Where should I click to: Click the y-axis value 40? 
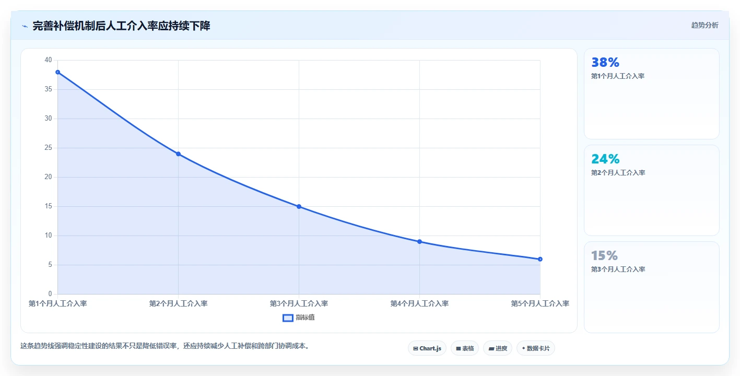click(49, 60)
